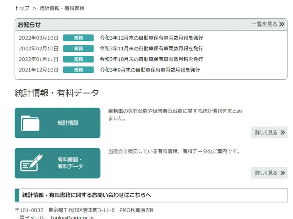Click the 書籍 tag on 2022年02月10日 row

click(x=78, y=49)
